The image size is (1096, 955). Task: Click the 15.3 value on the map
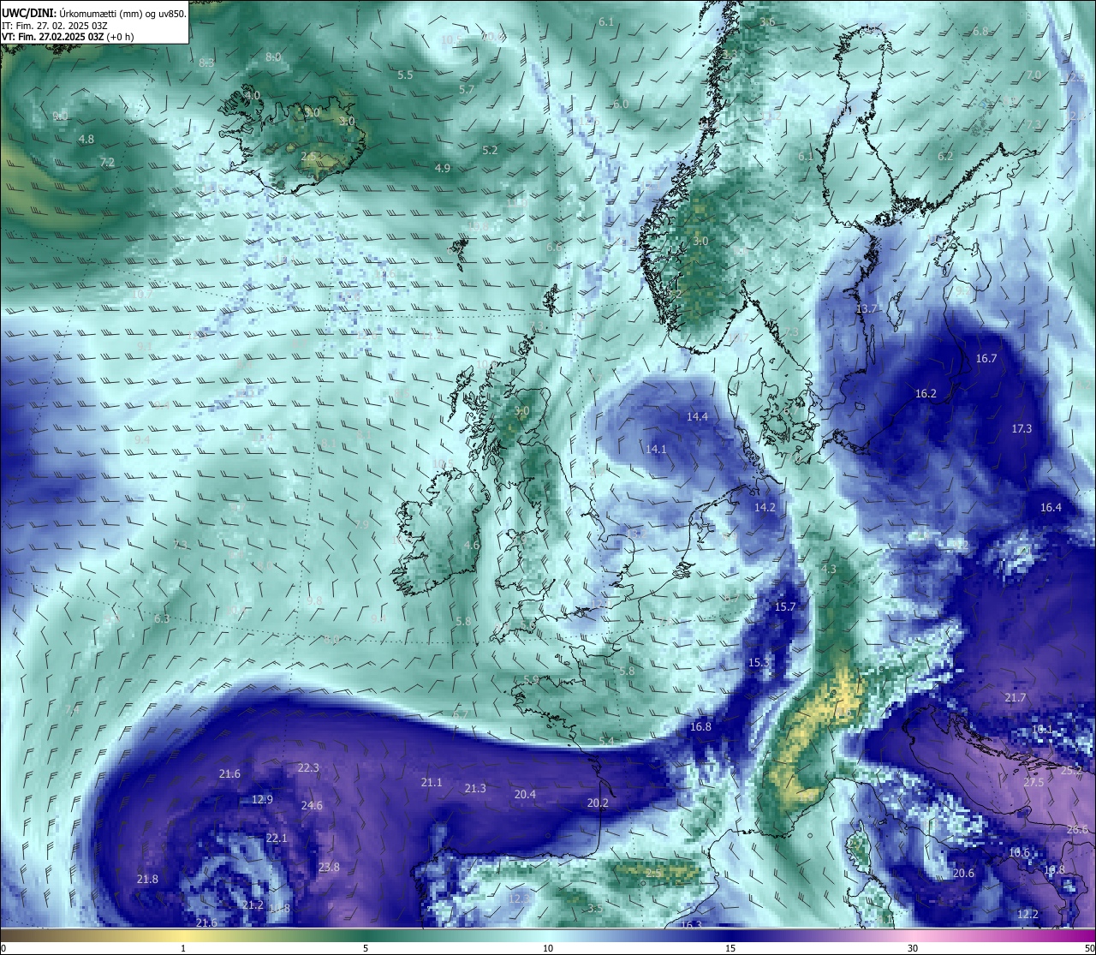759,663
